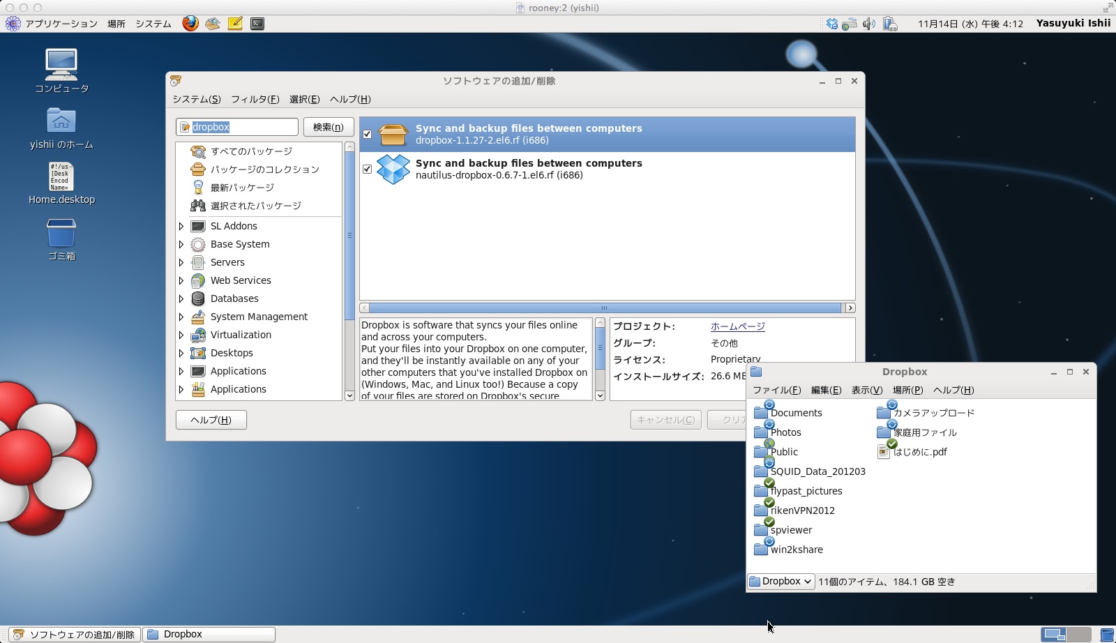Expand the Base System category
Screen dimensions: 1116x643
tap(181, 244)
